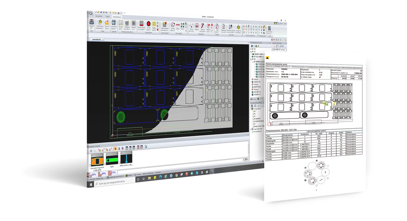This screenshot has width=407, height=221.
Task: Click Genera Post Processor G01 G02 icon
Action: (269, 28)
